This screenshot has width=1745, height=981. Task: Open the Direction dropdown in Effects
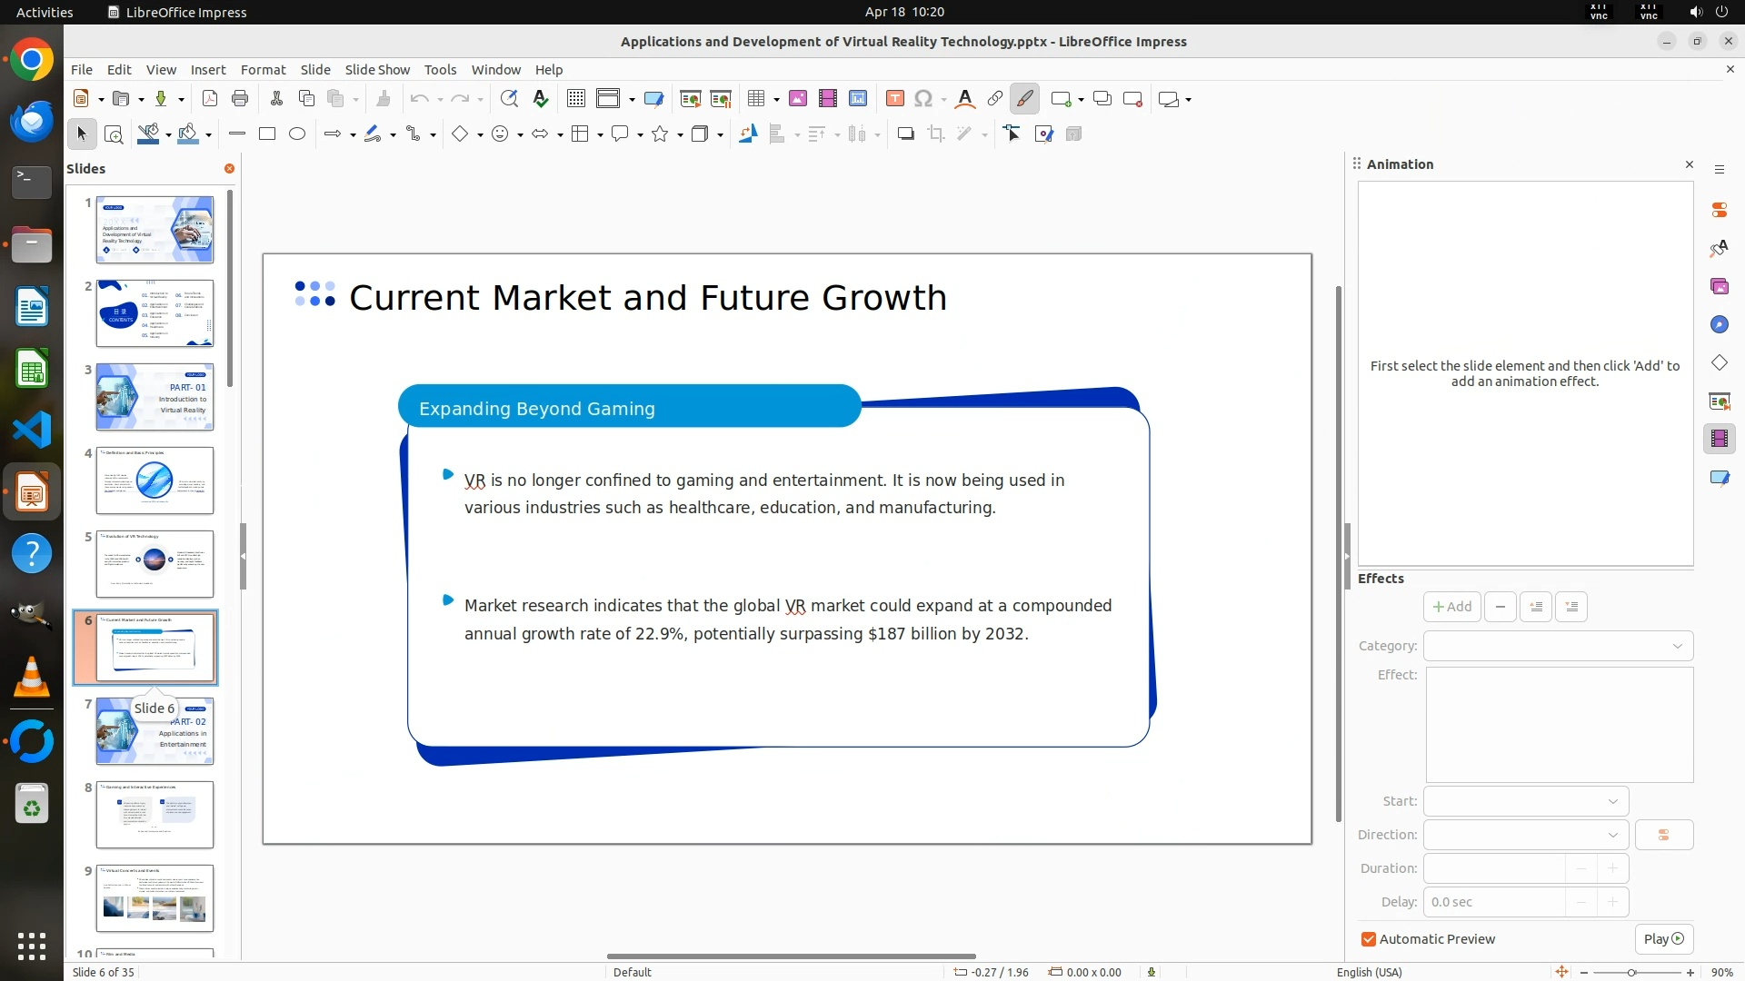point(1526,835)
